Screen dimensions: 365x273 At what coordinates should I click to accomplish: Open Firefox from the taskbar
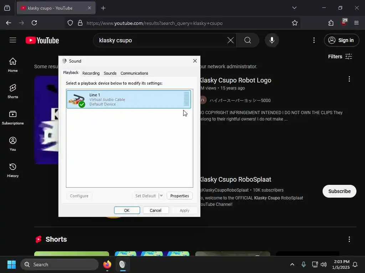pos(107,264)
